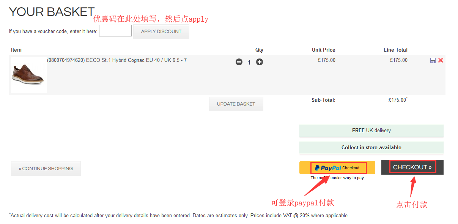Click the Unit Price column header
The width and height of the screenshot is (458, 224).
[x=324, y=50]
